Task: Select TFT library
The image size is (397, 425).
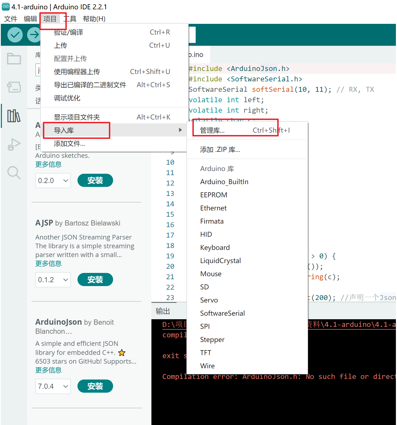Action: tap(248, 353)
